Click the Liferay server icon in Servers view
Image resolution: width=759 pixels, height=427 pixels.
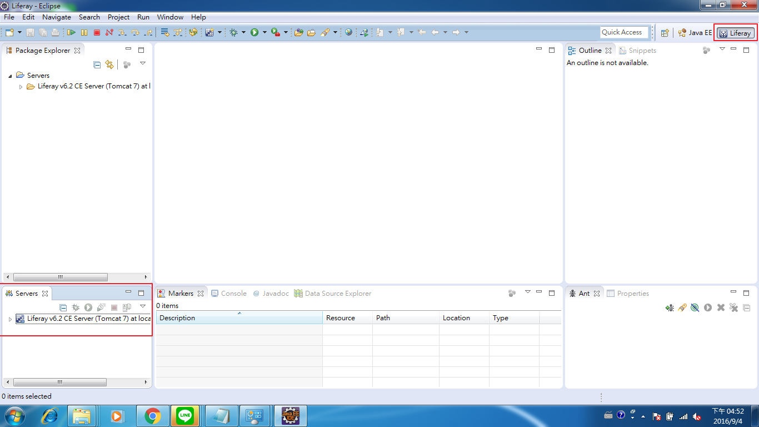click(20, 319)
